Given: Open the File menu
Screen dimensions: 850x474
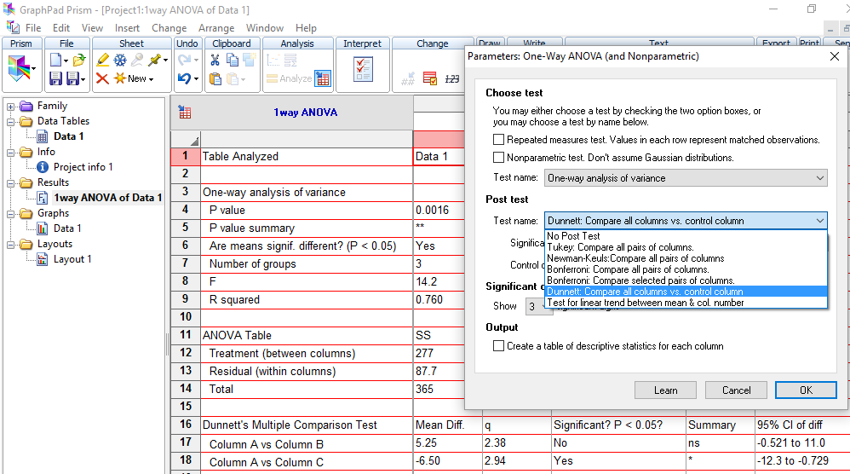Looking at the screenshot, I should [x=33, y=27].
